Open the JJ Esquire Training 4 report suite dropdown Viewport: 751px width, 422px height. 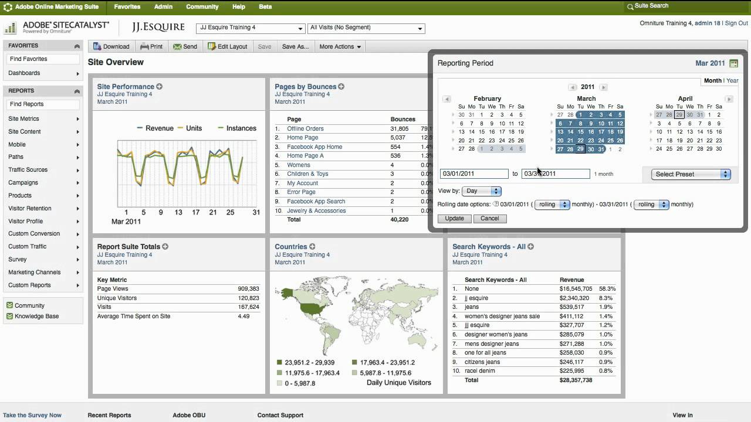point(251,28)
